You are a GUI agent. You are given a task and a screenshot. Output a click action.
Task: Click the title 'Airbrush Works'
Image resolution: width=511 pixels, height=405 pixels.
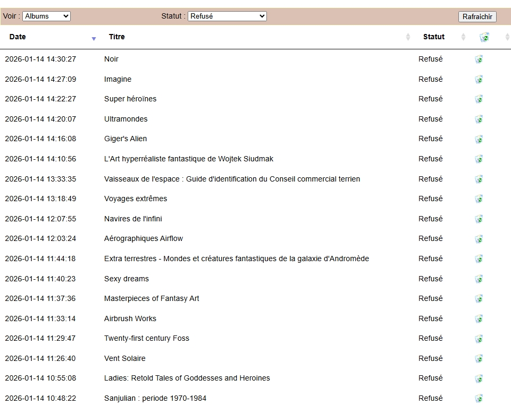[x=130, y=319]
